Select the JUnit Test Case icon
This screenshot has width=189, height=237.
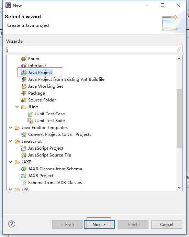tap(30, 114)
